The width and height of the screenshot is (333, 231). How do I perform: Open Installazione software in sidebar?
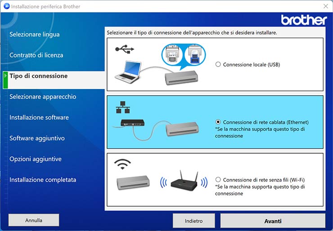click(39, 117)
